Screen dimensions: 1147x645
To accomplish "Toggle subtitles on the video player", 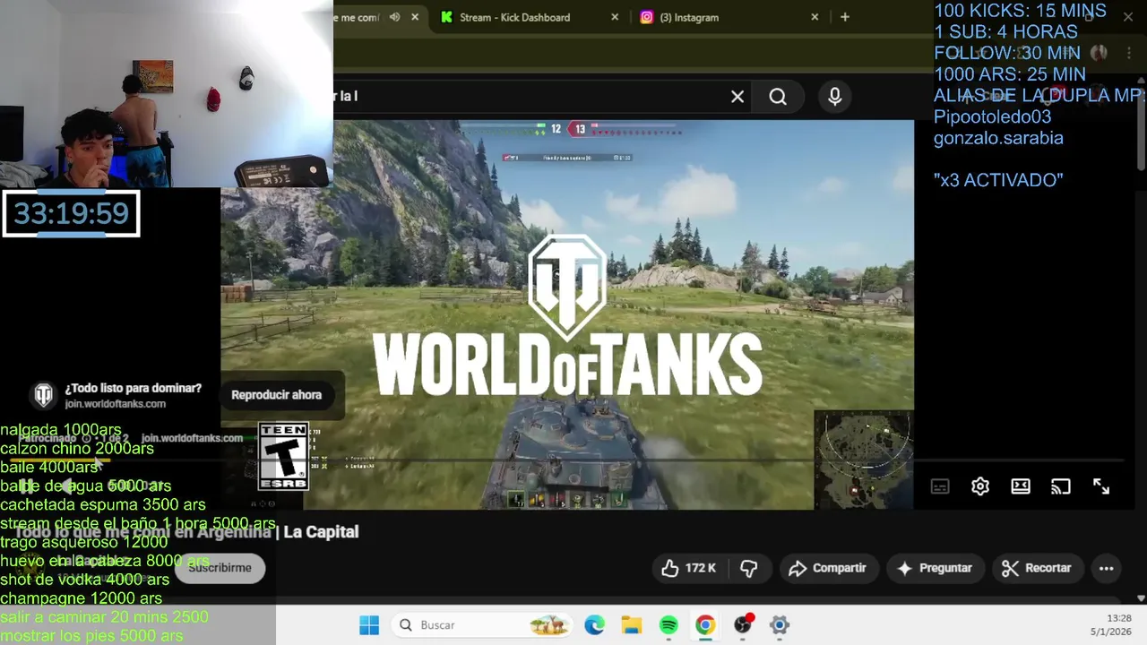I will coord(940,486).
